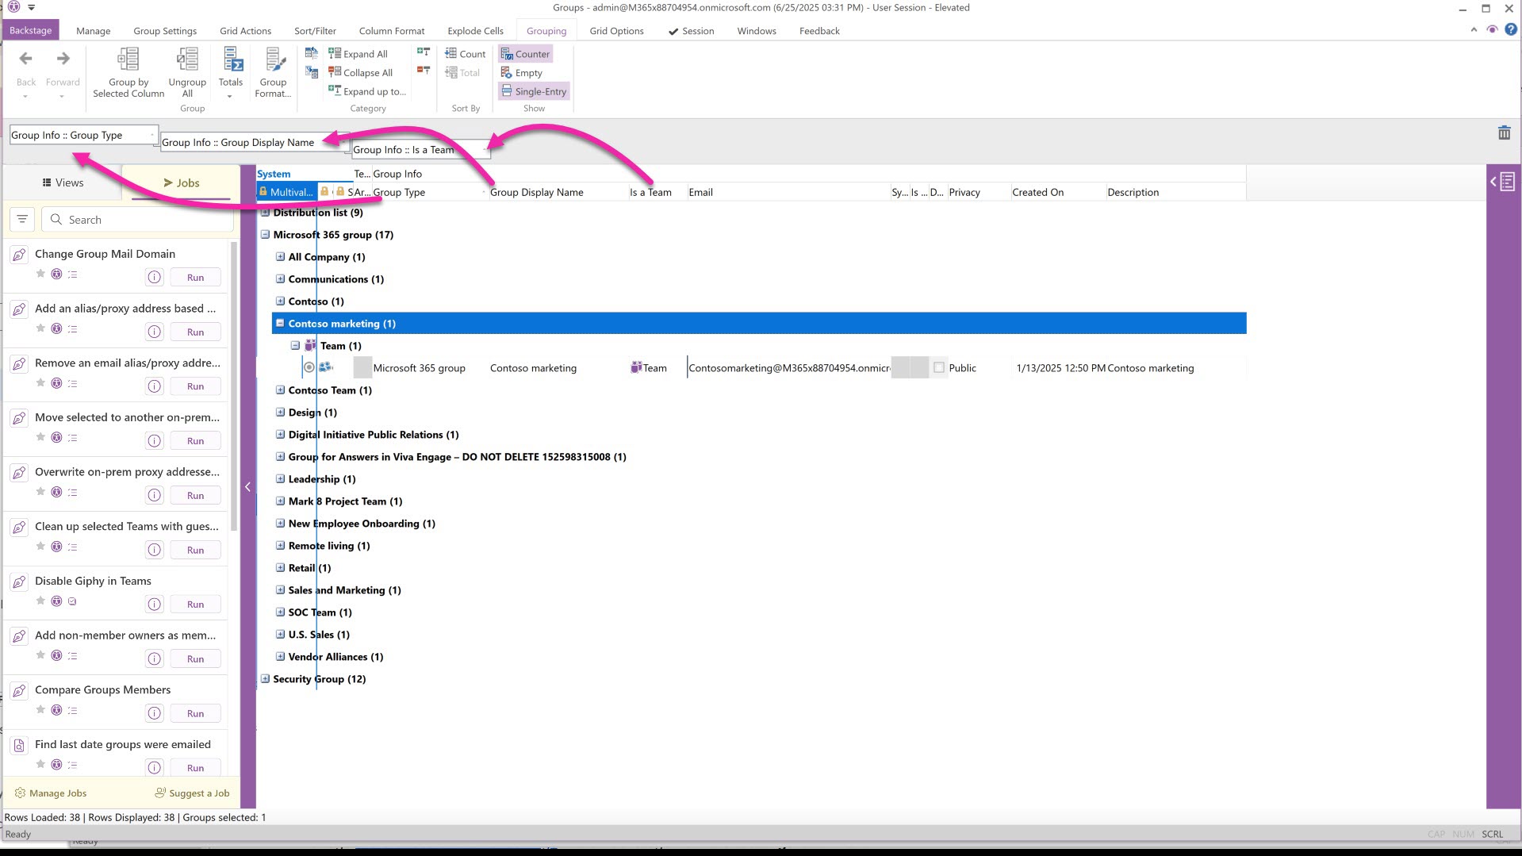Screen dimensions: 1522x856
Task: Collapse the Microsoft 365 group node
Action: (266, 235)
